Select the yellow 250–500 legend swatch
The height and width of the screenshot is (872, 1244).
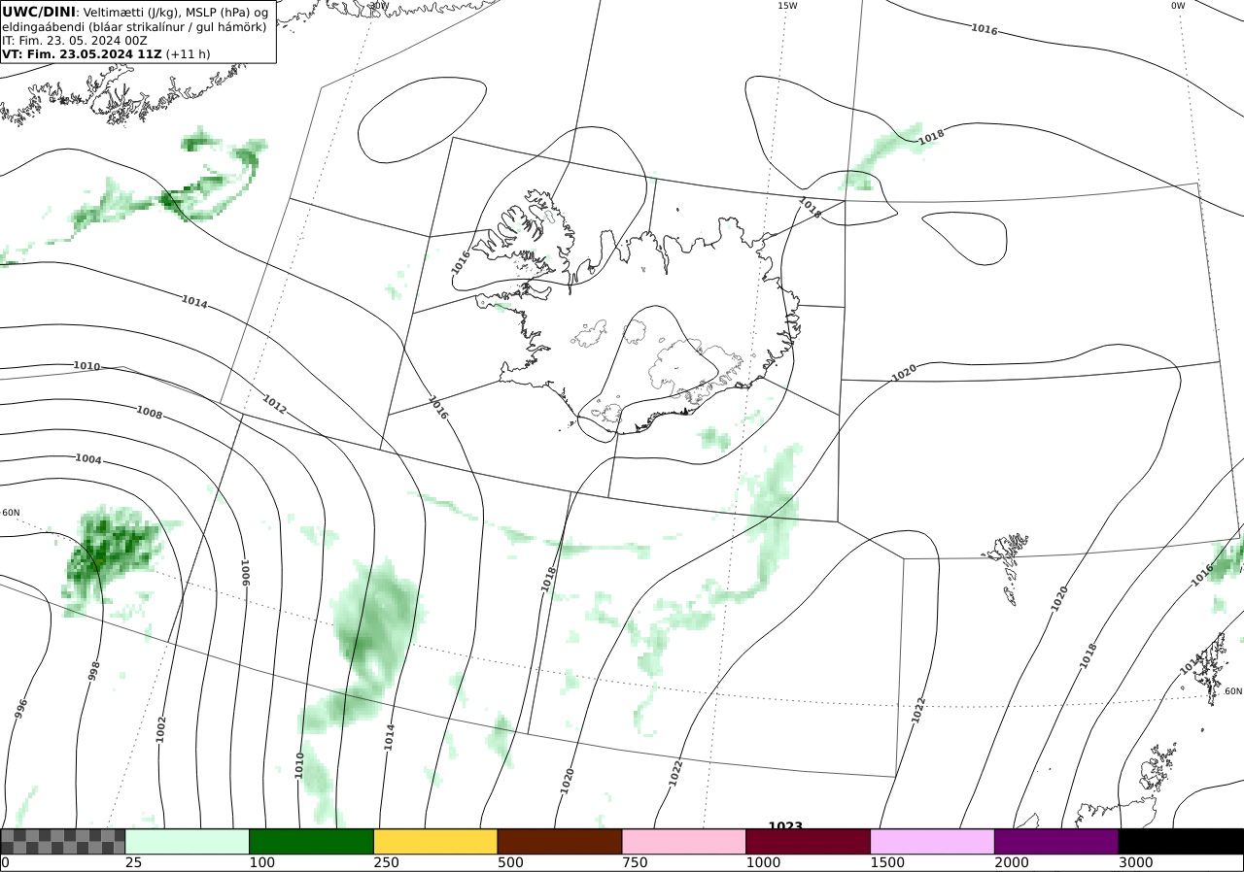(x=435, y=841)
